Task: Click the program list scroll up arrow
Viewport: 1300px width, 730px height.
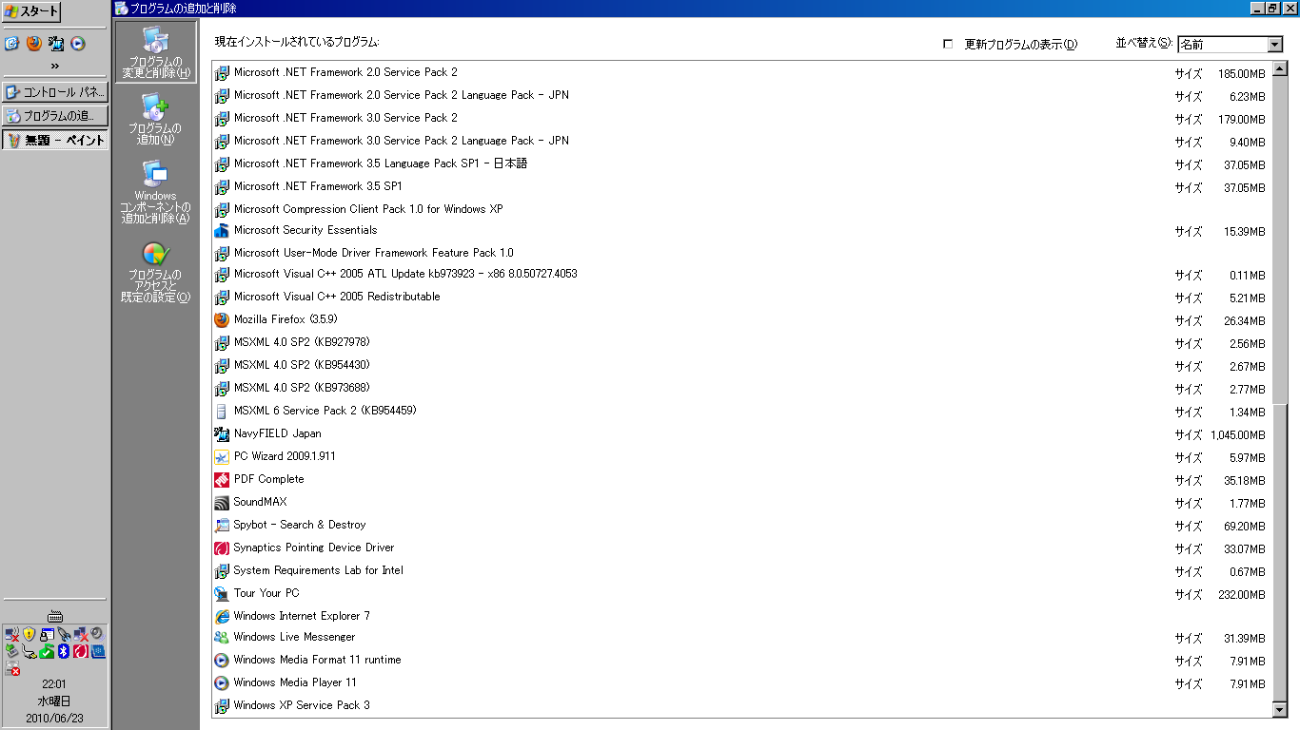Action: pyautogui.click(x=1279, y=68)
